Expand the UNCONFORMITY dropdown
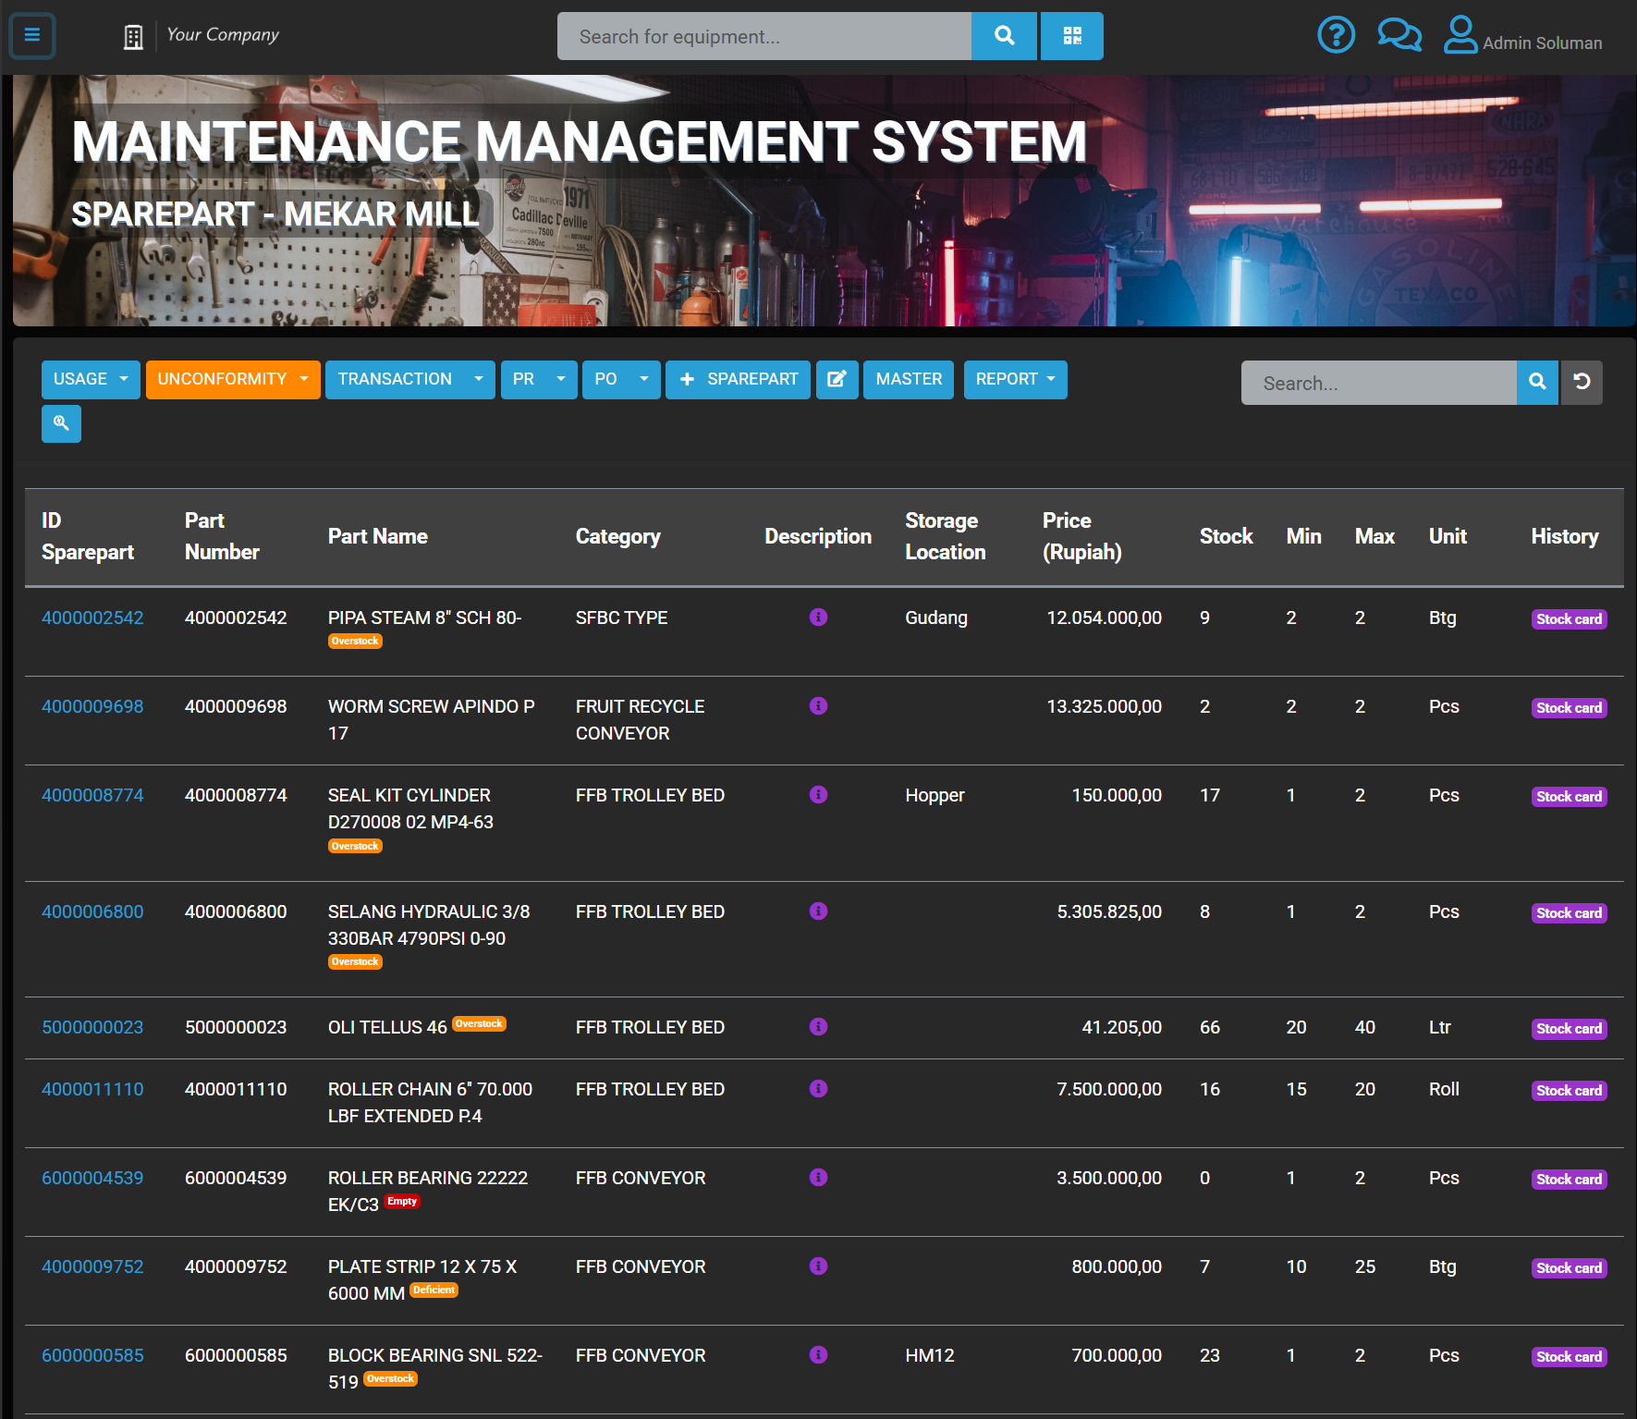The image size is (1637, 1419). [233, 380]
